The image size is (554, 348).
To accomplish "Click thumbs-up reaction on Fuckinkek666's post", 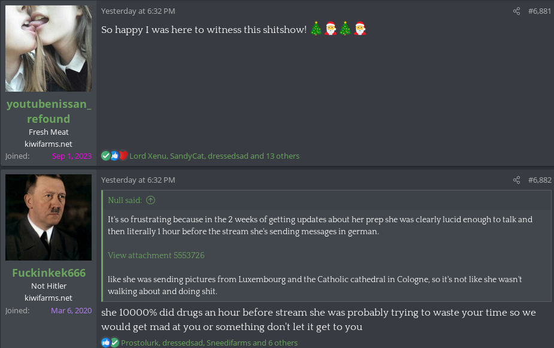I will [105, 343].
